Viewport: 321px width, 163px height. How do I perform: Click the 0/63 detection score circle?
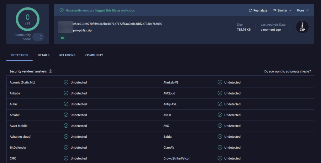tap(28, 19)
